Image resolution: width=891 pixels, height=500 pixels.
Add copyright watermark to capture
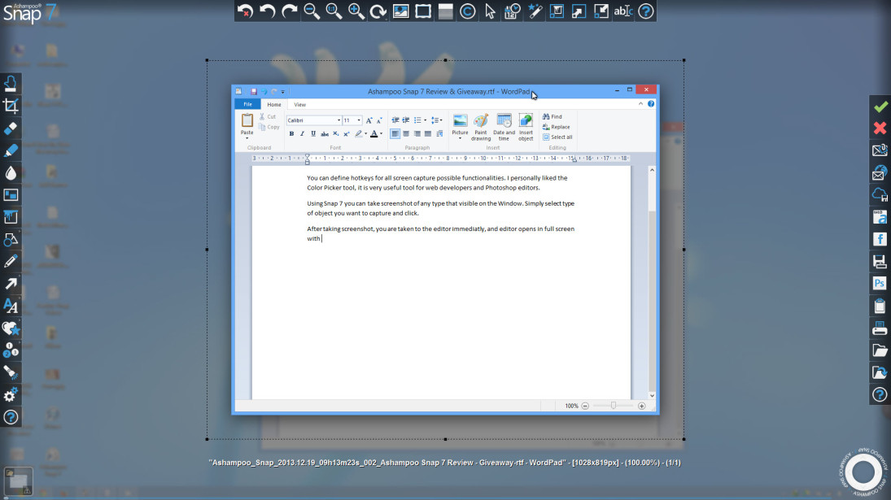click(x=468, y=11)
